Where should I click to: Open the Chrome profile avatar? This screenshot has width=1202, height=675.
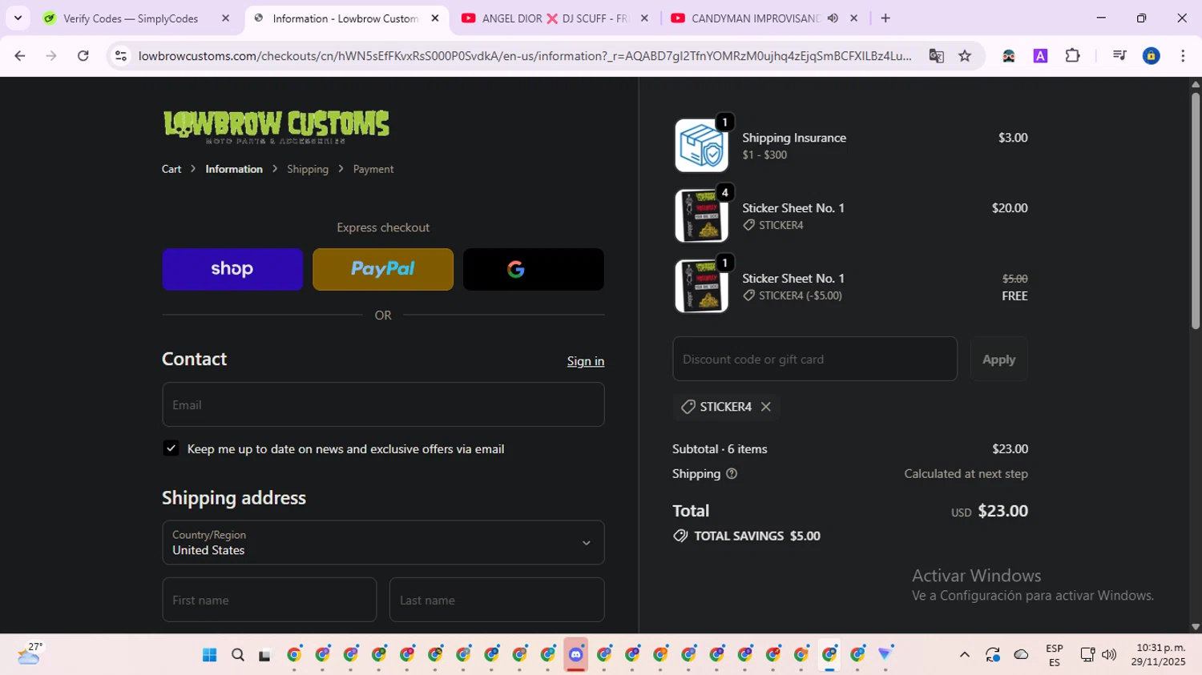tap(1152, 56)
